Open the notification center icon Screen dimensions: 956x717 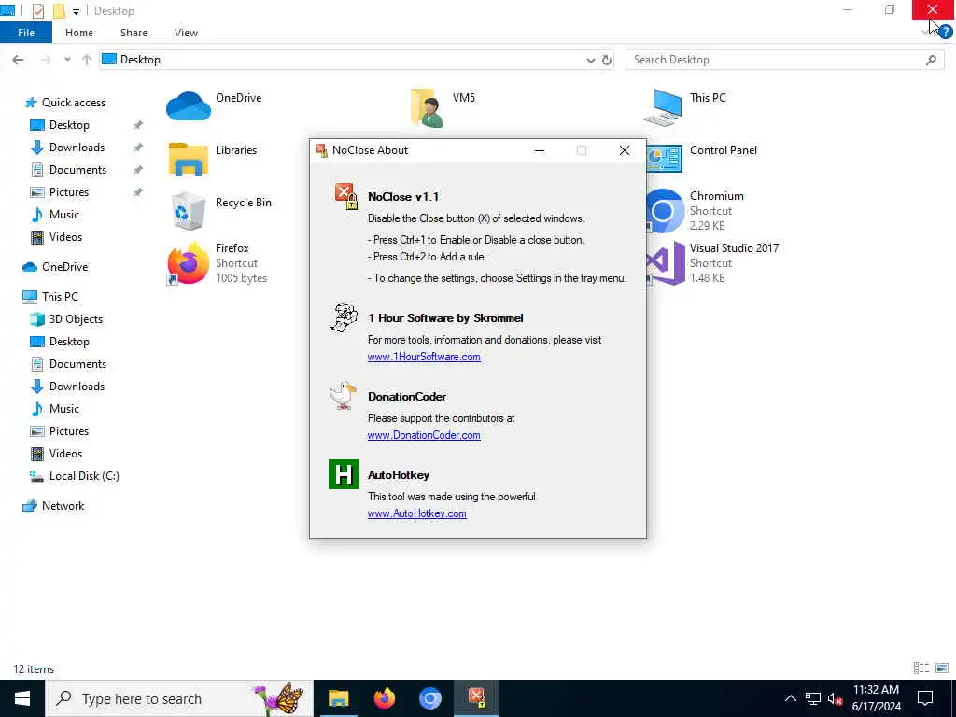[925, 698]
